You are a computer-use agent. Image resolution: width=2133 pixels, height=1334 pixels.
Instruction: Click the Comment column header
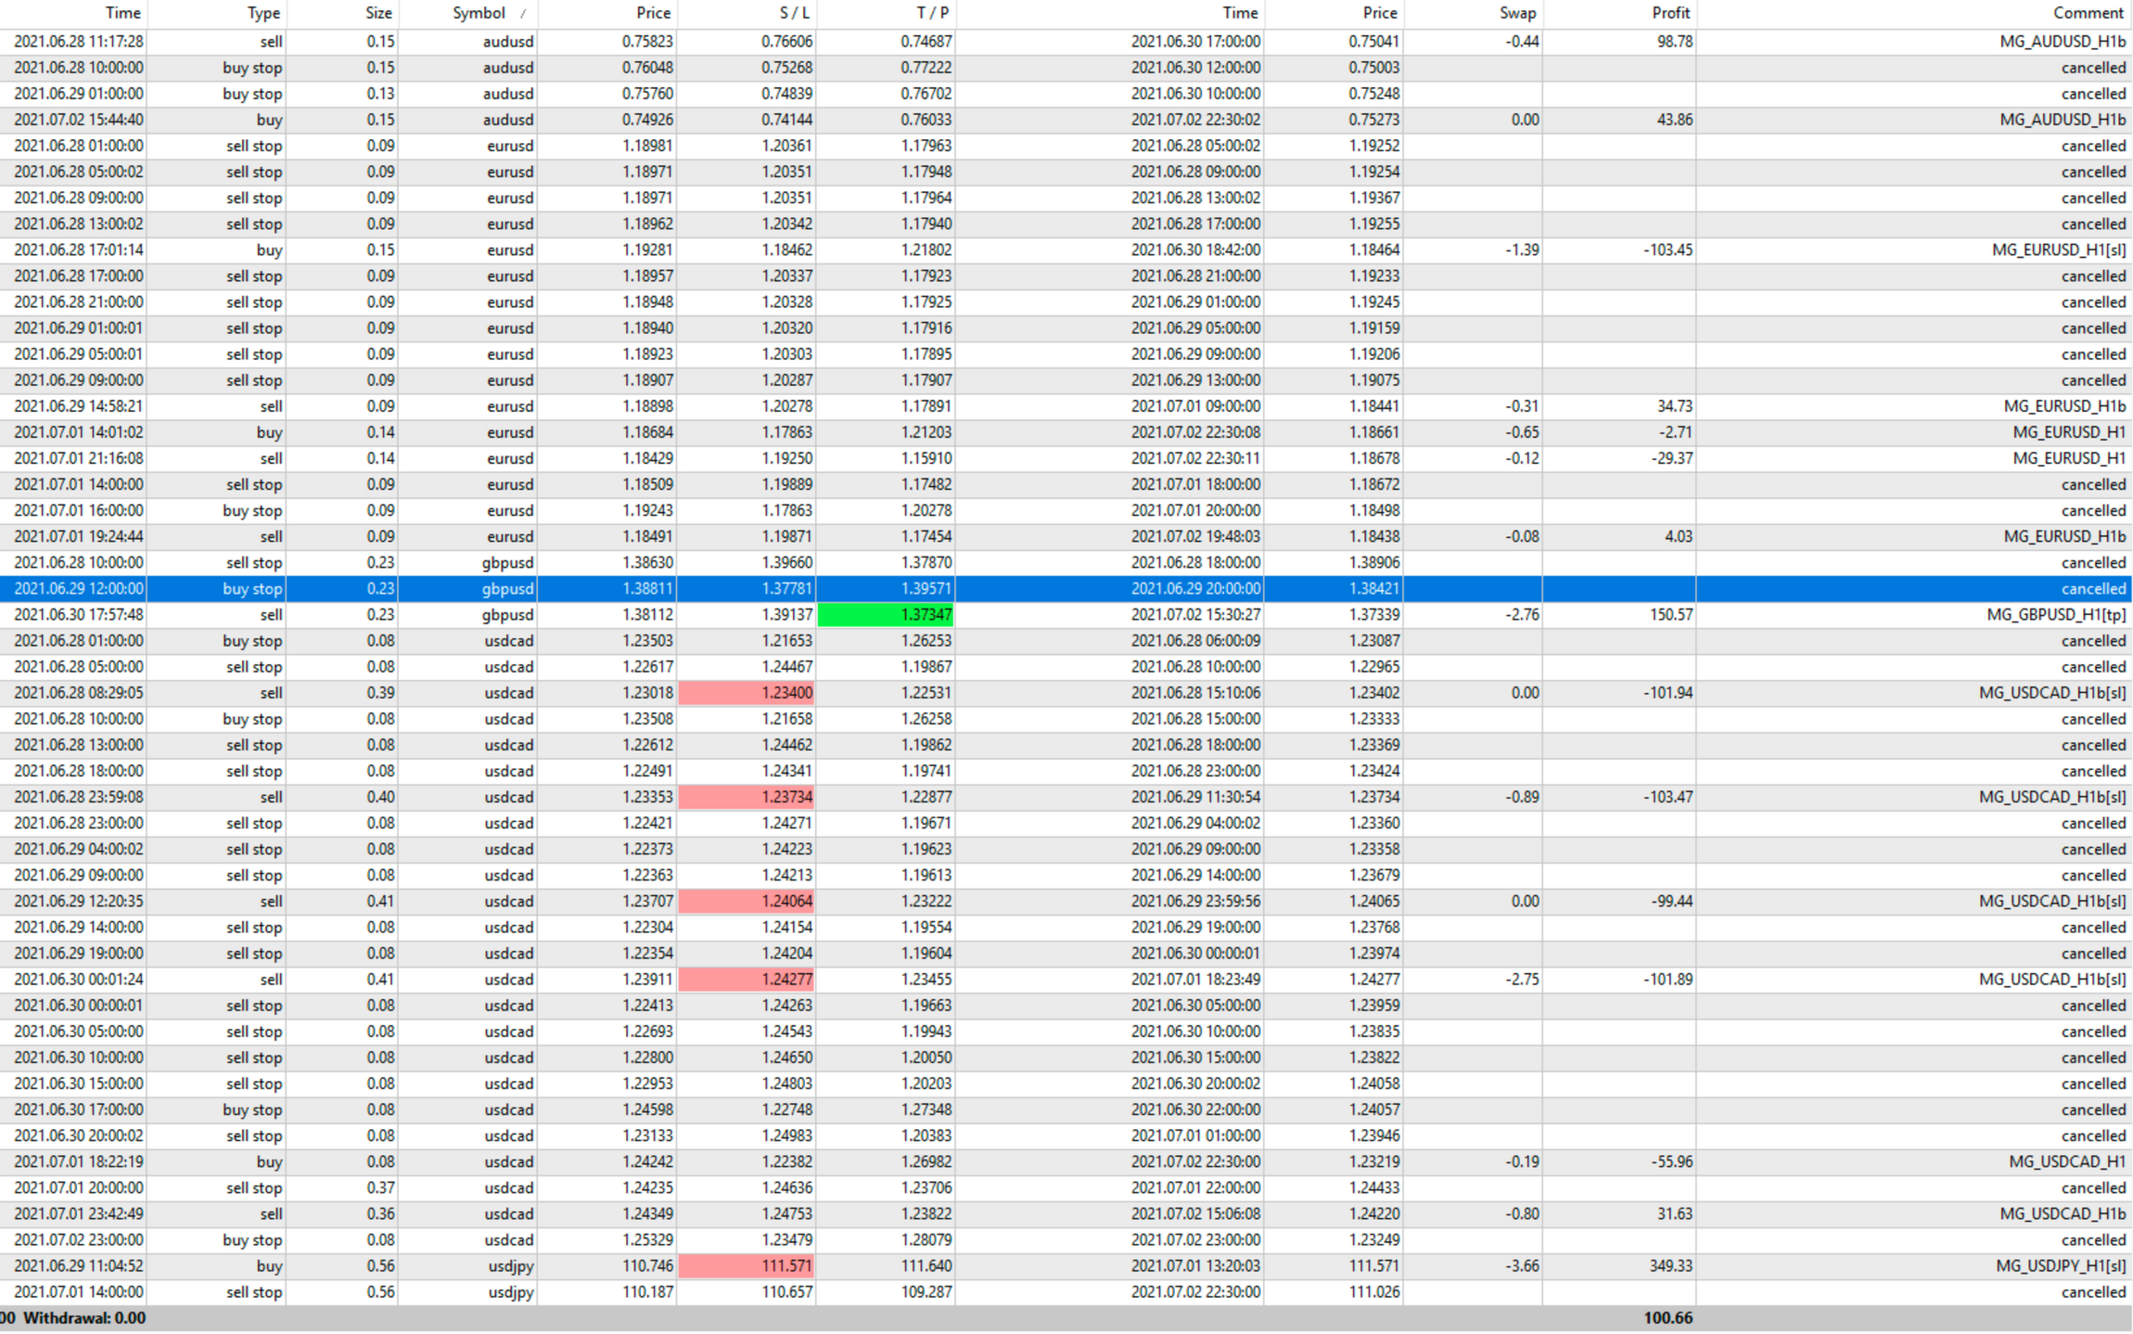click(x=2088, y=13)
